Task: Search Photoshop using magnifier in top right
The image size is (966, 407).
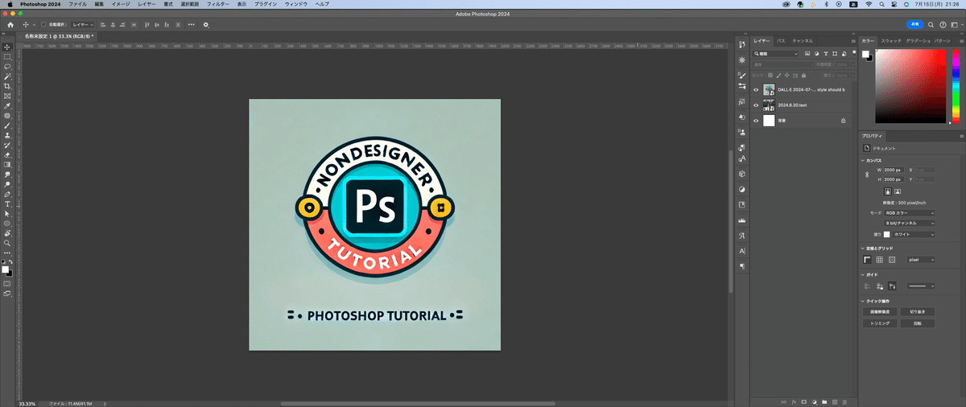Action: pos(931,25)
